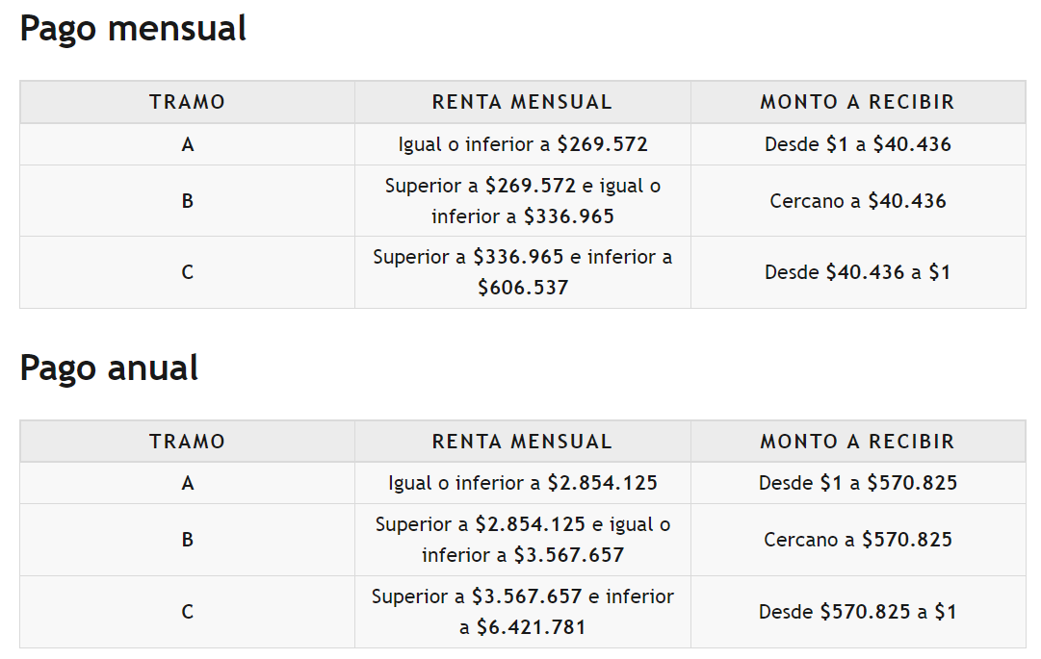Click the "Pago mensual" heading

[x=133, y=29]
